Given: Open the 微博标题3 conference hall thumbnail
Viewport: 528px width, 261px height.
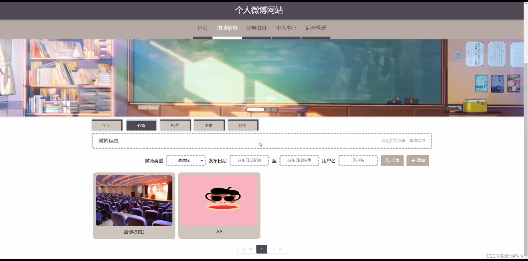Looking at the screenshot, I should click(134, 201).
